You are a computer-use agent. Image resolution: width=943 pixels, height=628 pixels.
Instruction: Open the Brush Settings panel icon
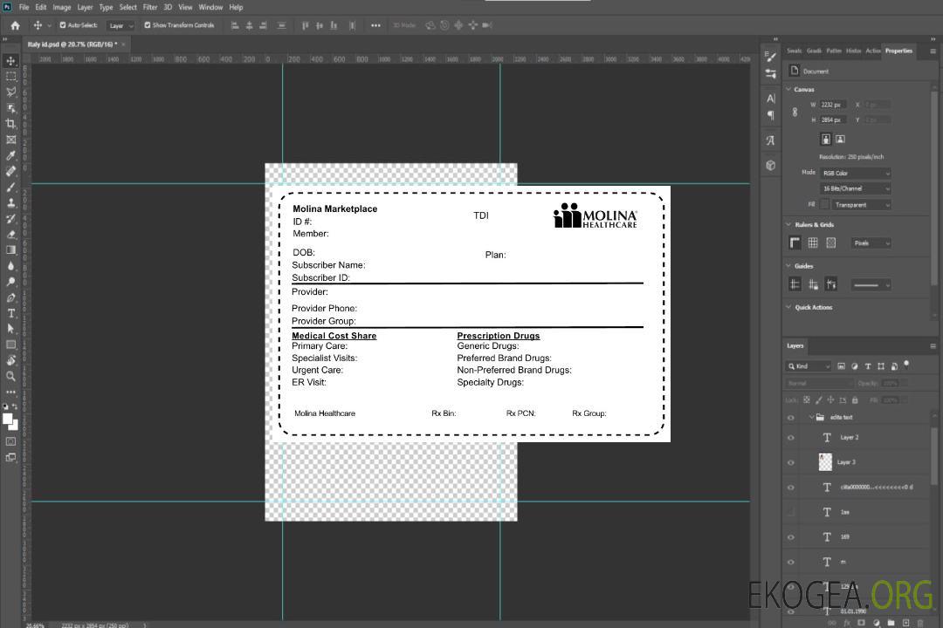coord(771,57)
